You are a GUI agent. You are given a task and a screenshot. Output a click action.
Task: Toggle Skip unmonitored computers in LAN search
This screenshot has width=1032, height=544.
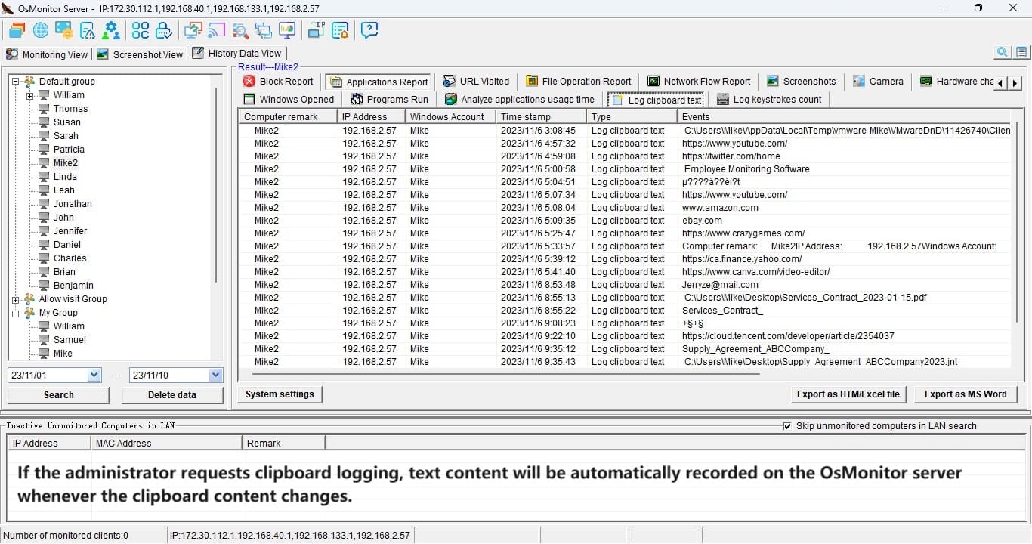787,426
